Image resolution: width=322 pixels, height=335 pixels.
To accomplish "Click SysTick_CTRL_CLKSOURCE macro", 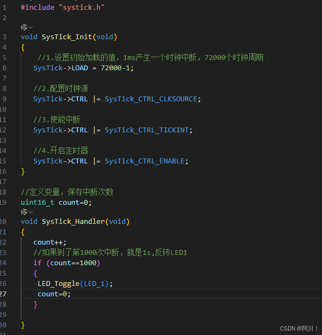I will [151, 99].
